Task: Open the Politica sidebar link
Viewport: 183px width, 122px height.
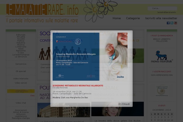Action: point(21,41)
